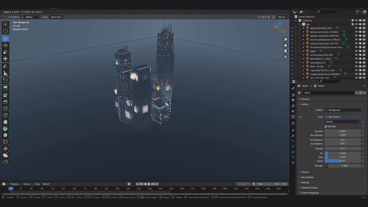Unlink the World datablock with X
The width and height of the screenshot is (368, 207).
[364, 93]
